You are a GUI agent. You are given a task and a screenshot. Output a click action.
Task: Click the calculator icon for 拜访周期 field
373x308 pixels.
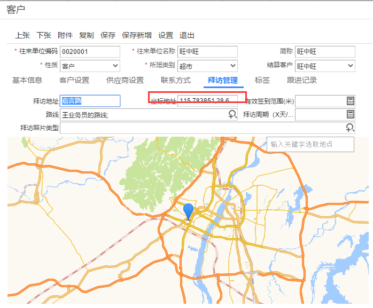(x=351, y=114)
